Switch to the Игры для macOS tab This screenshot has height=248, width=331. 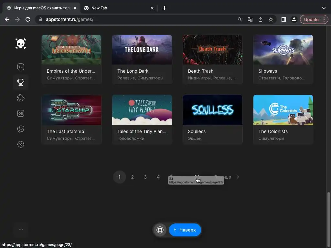point(41,8)
